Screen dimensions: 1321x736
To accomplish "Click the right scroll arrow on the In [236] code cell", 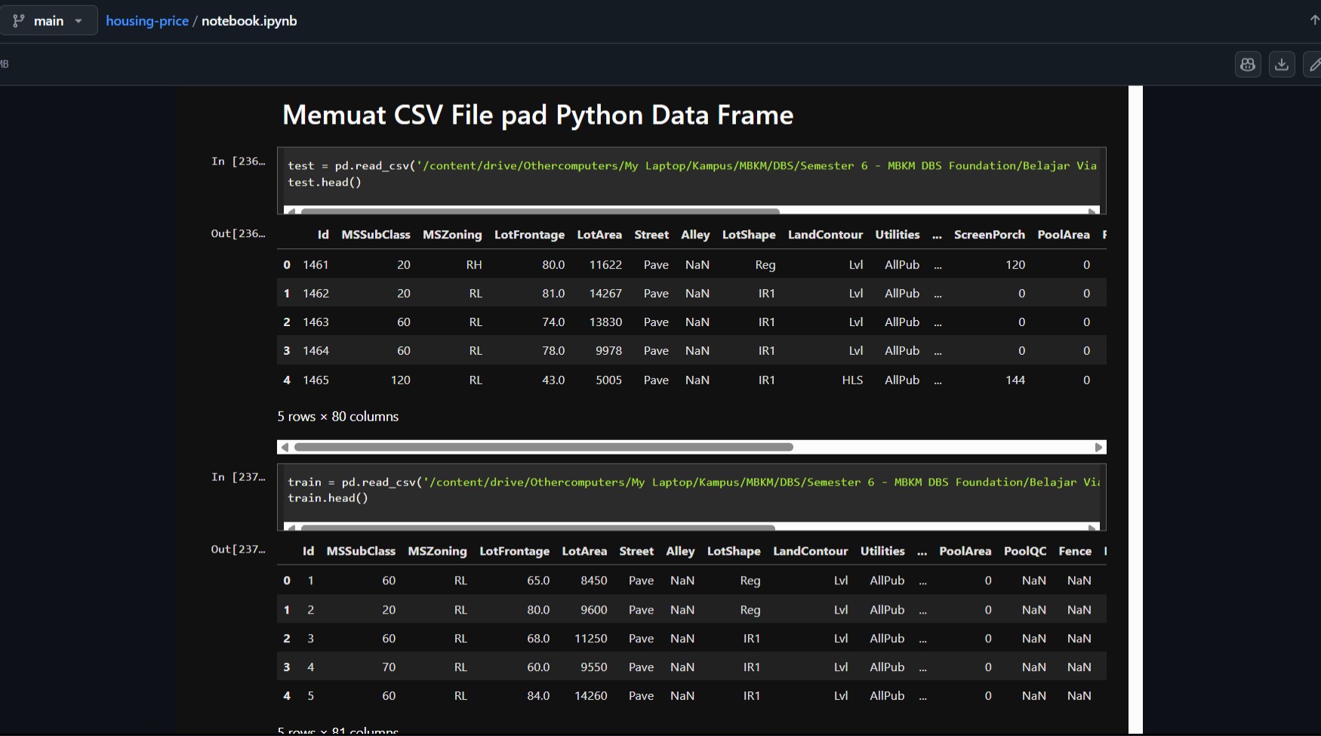I will tap(1092, 211).
